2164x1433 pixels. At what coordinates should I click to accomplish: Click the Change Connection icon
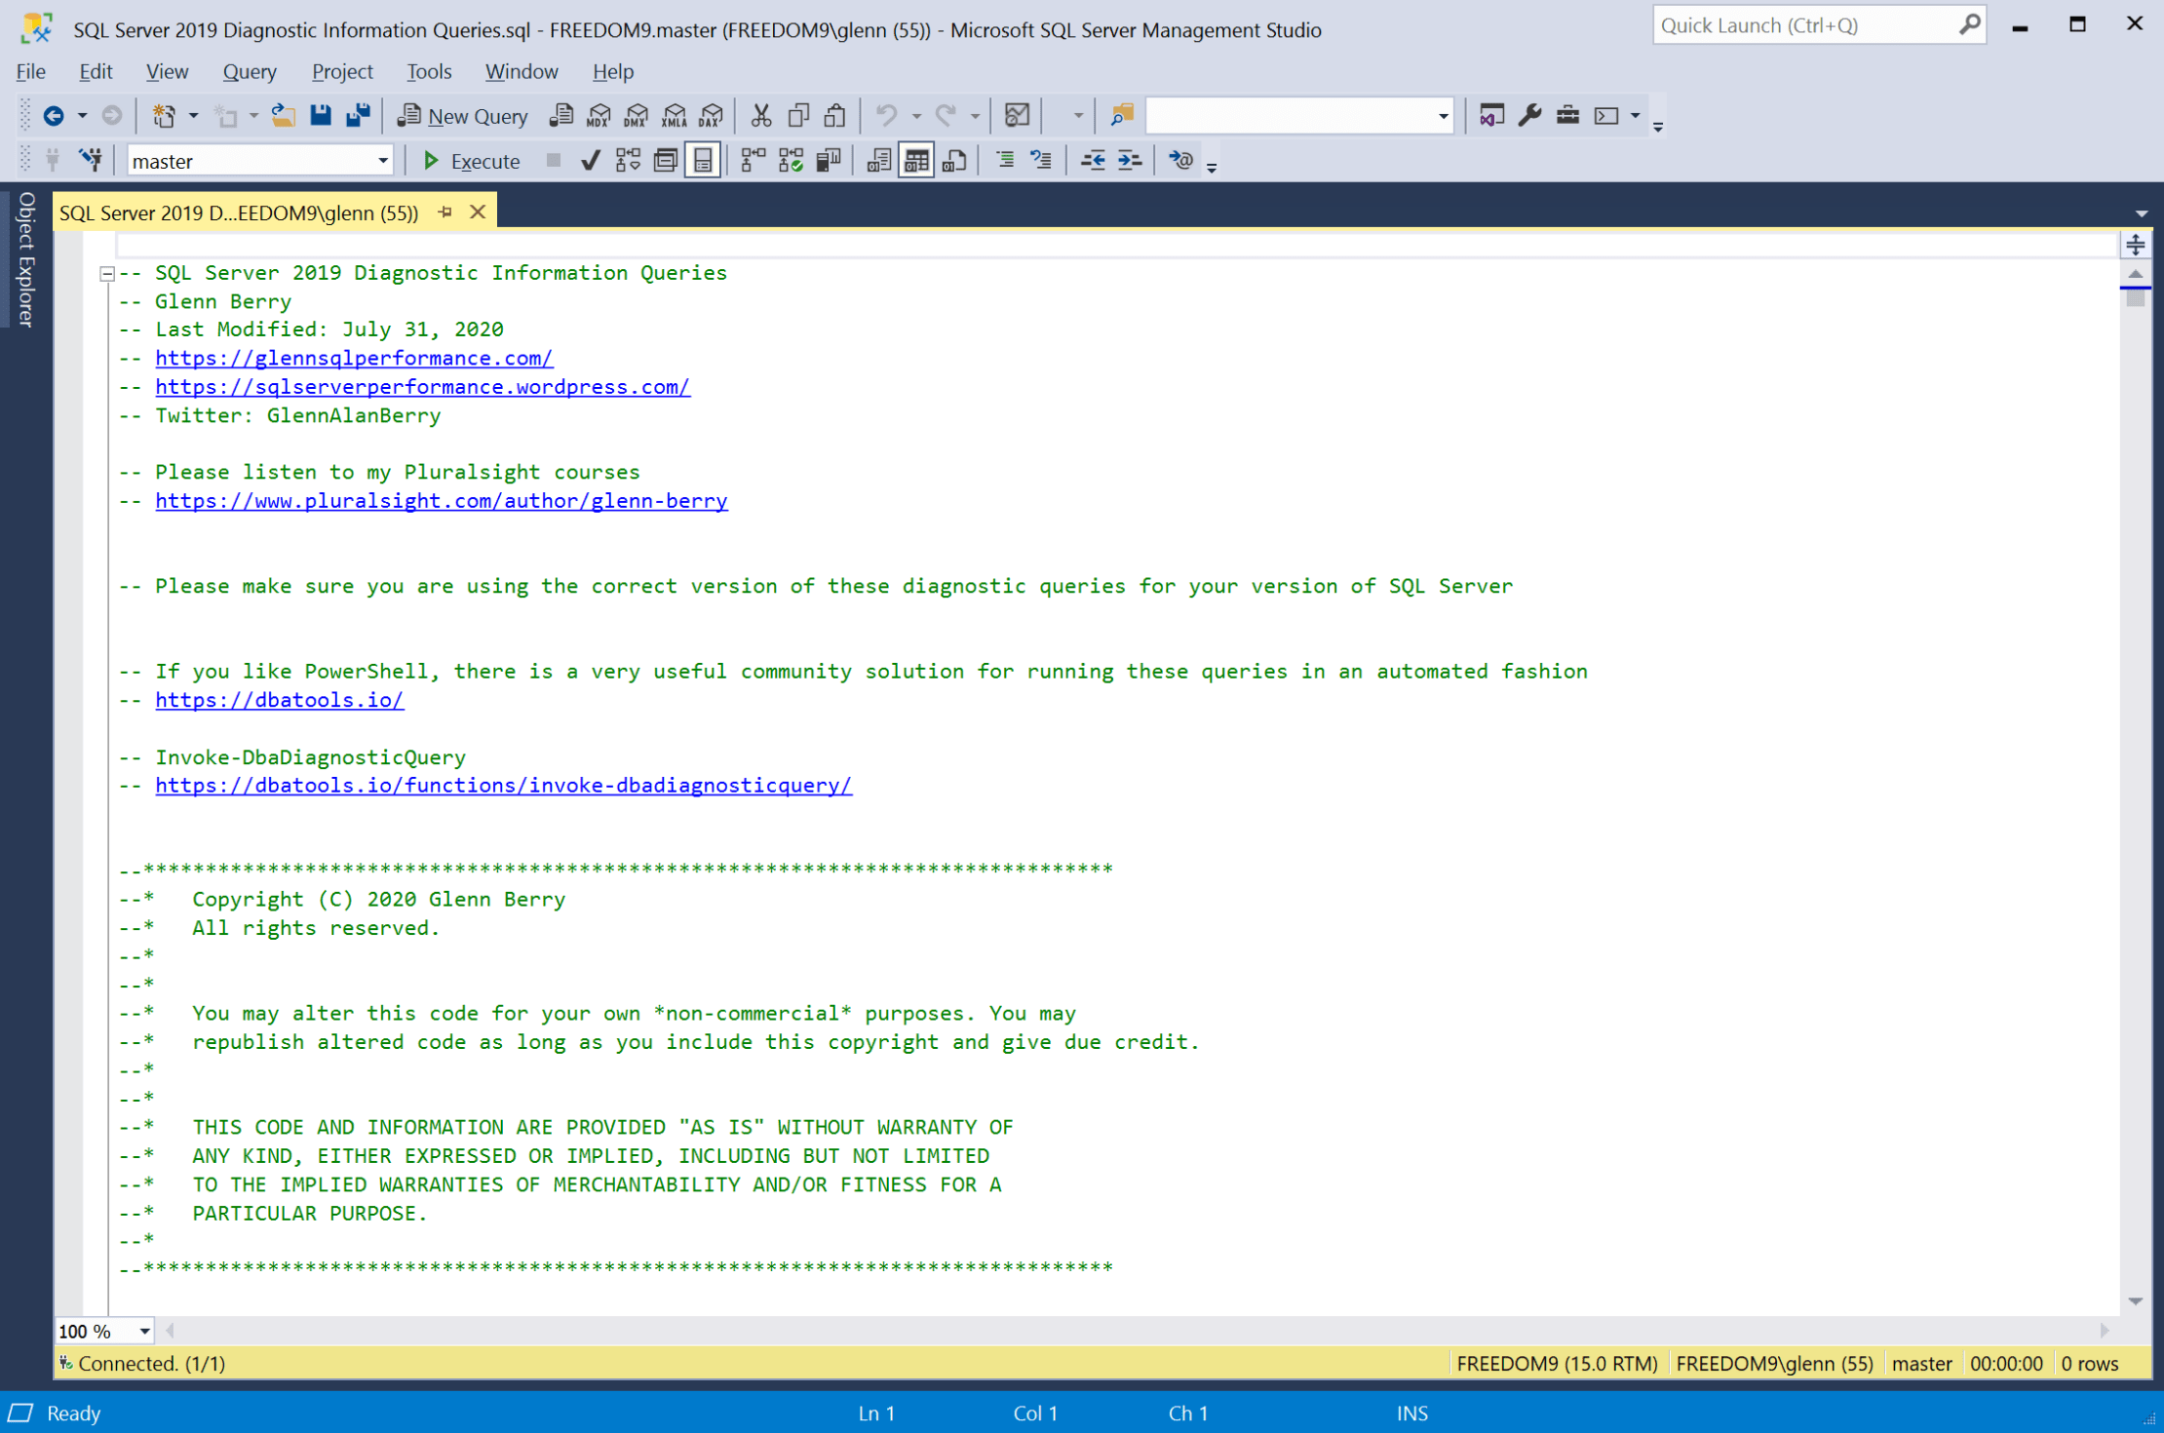[91, 160]
